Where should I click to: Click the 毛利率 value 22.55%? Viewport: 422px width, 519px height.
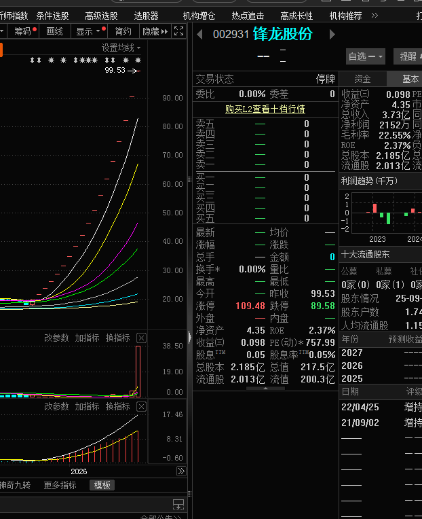pos(395,135)
